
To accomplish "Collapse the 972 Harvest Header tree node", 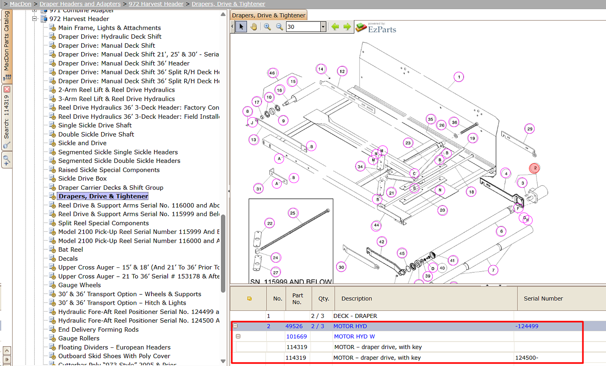I will click(x=35, y=19).
